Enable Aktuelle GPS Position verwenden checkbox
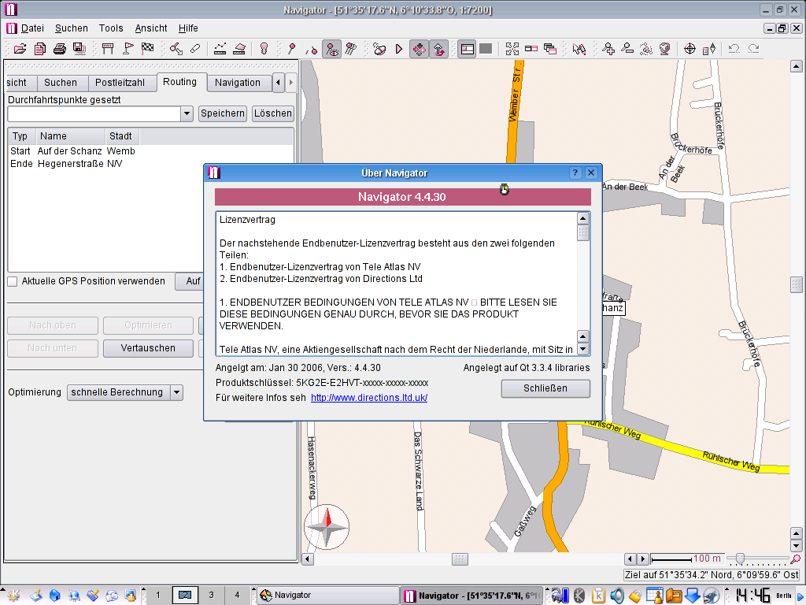Image resolution: width=806 pixels, height=605 pixels. click(13, 281)
